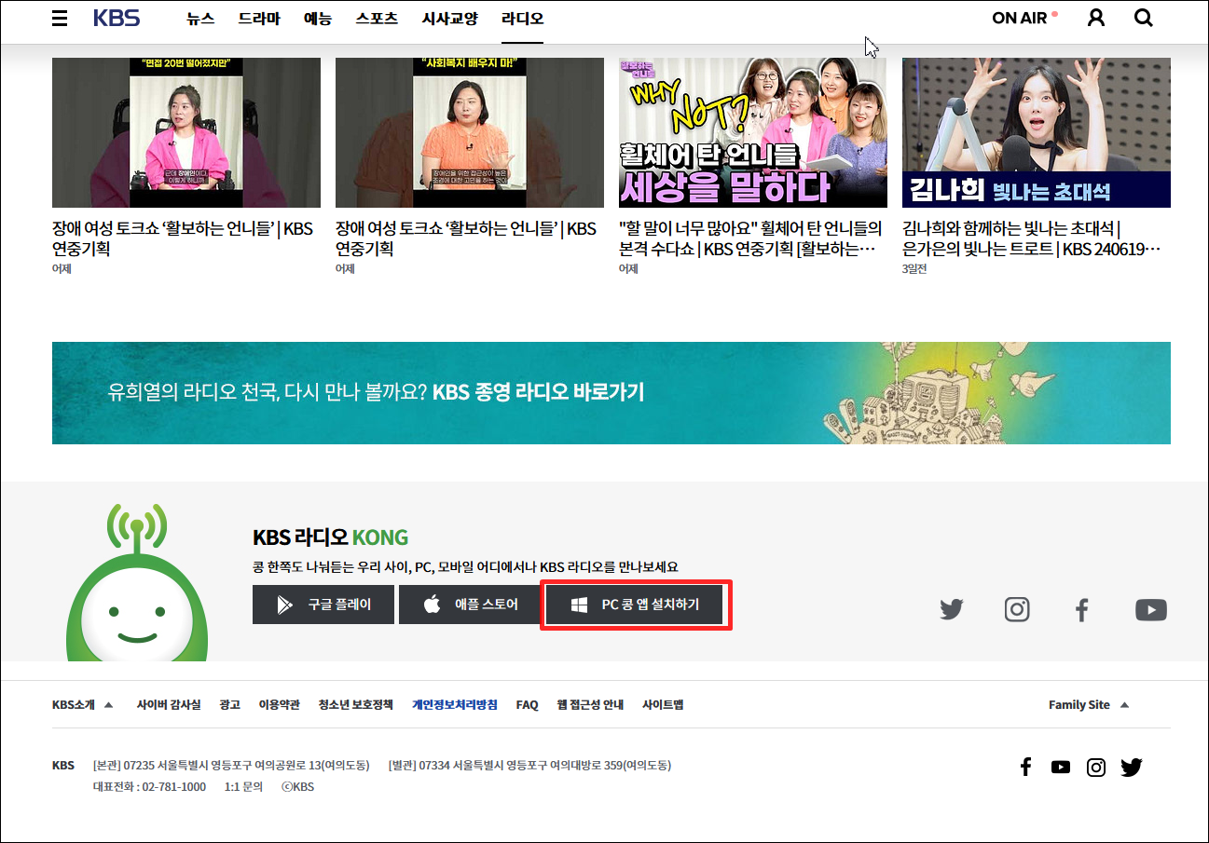Expand the KBS소개 footer dropdown
The height and width of the screenshot is (843, 1209).
[82, 704]
